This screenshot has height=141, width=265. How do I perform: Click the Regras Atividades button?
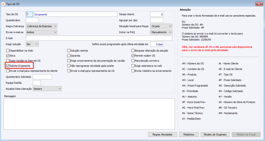(x=162, y=135)
